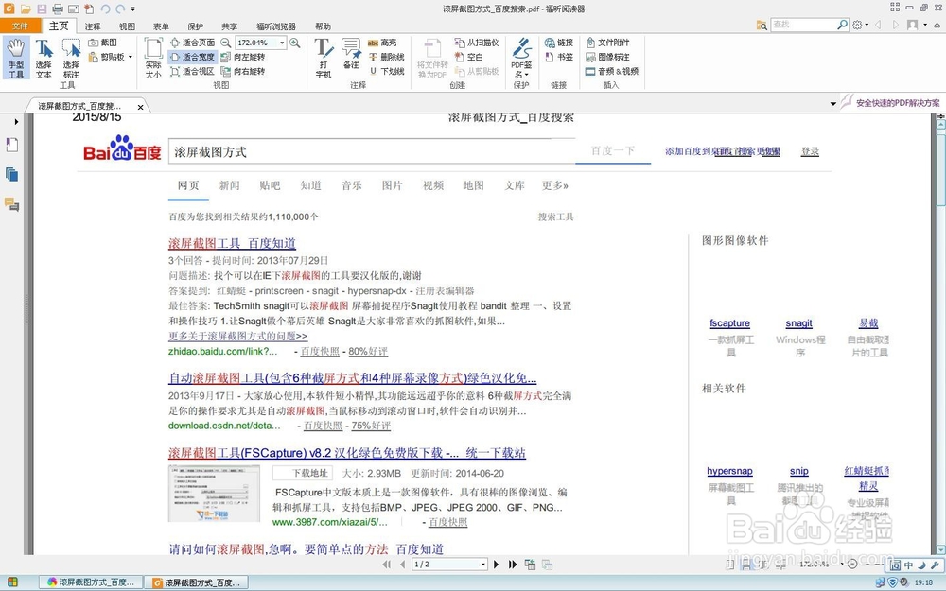Open the Windows Start button
Screen dimensions: 946x591
coord(12,582)
